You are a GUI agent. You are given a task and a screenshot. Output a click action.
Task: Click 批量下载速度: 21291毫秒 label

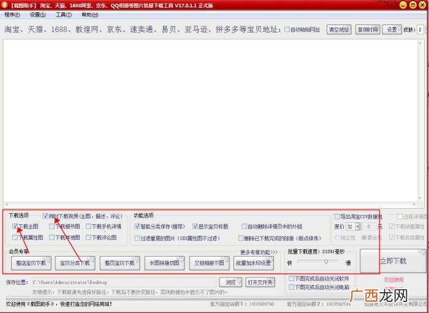pos(316,252)
